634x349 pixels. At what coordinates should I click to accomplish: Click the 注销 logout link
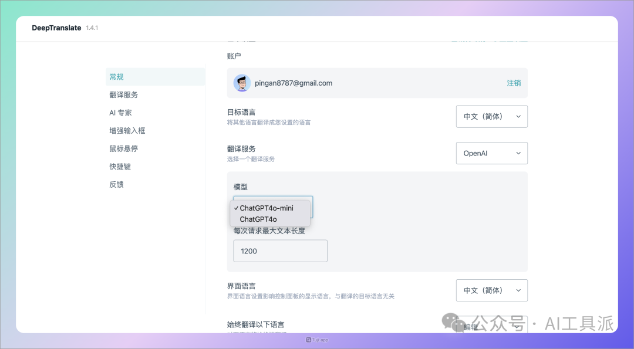click(514, 83)
